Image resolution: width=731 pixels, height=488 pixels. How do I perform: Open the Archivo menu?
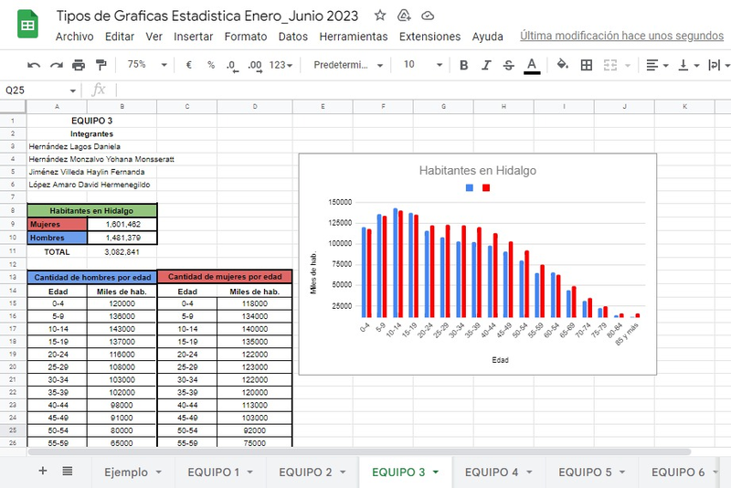(75, 37)
